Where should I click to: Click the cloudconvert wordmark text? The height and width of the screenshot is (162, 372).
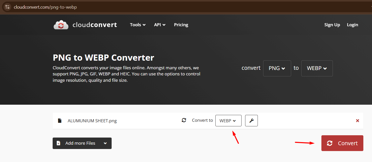click(95, 25)
